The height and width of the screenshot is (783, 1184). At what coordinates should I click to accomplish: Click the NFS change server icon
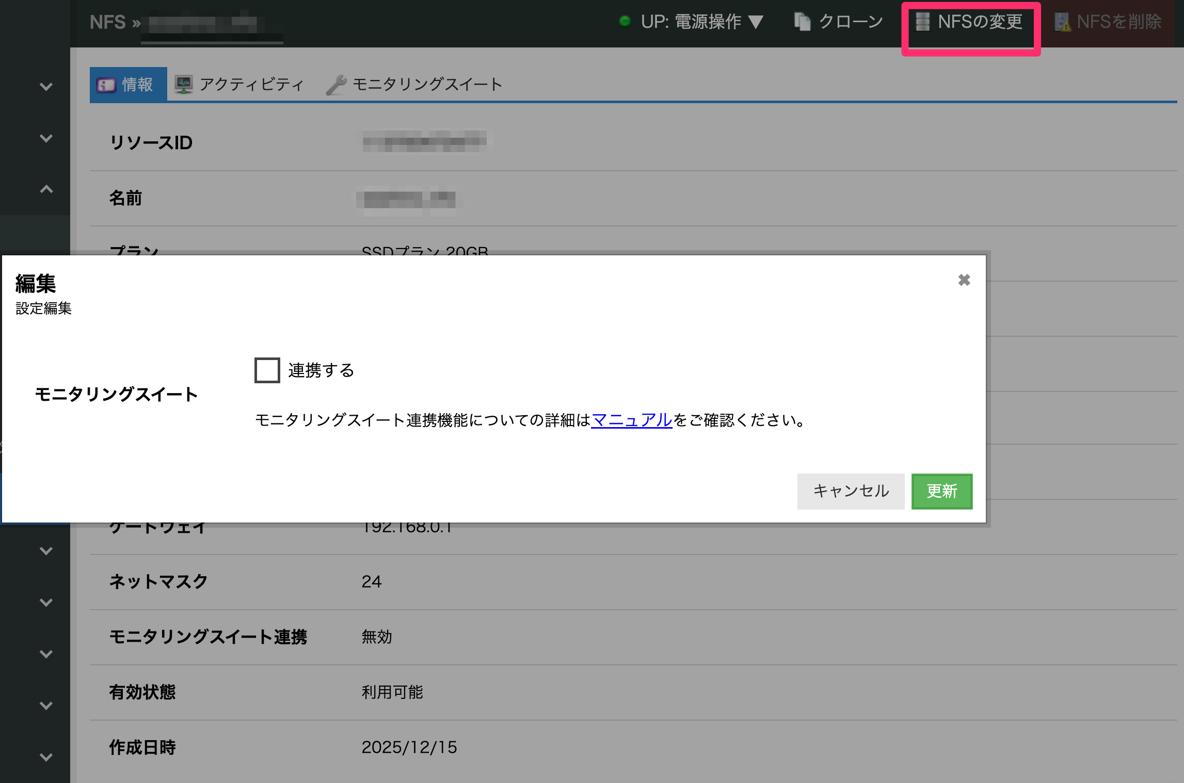[x=922, y=22]
